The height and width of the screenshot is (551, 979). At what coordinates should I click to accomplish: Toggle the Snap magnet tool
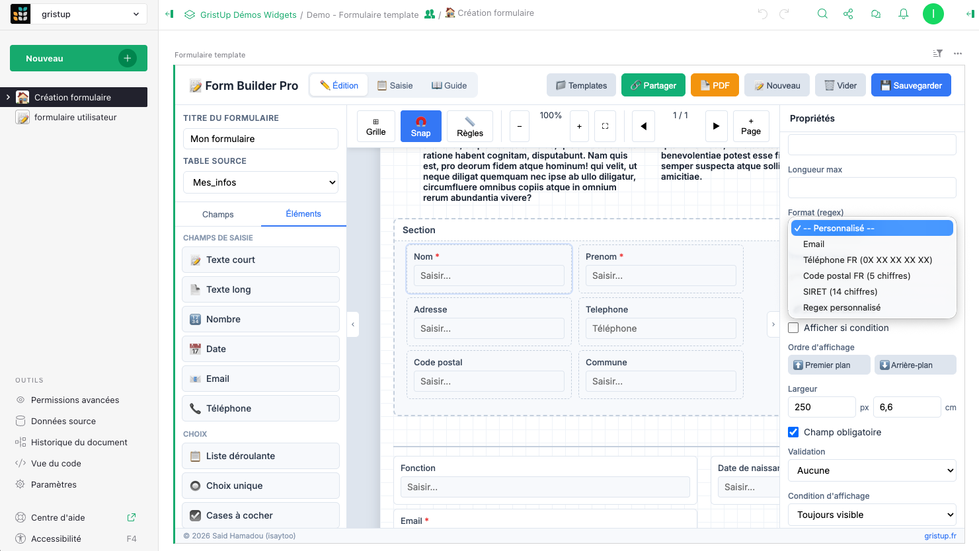point(420,126)
